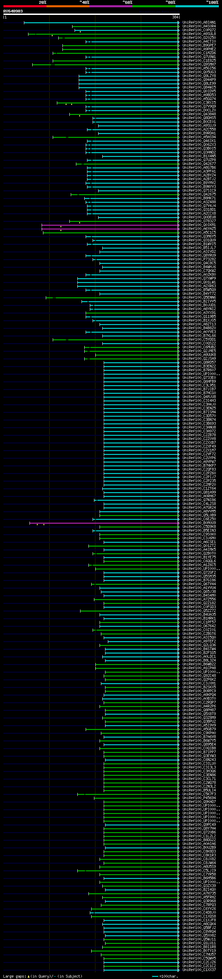222x979 pixels.
Task: Select the UniRef100_Q5L0B9 label
Action: coord(199,515)
